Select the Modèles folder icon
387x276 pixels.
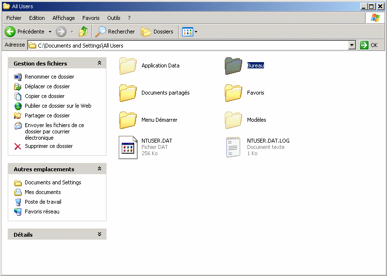233,120
